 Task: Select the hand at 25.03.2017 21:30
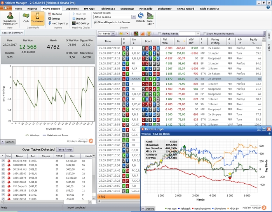(x=180, y=48)
